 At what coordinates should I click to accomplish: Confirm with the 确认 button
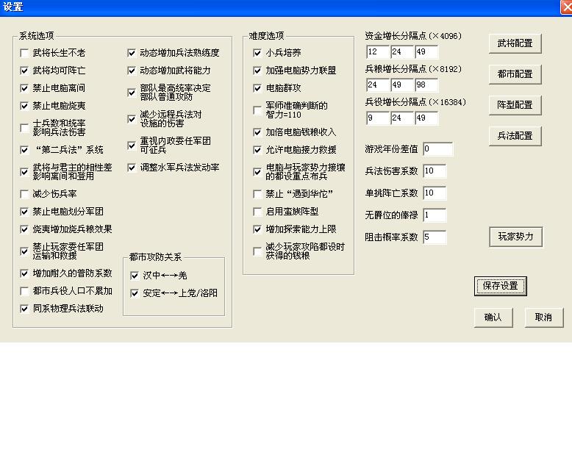point(493,318)
